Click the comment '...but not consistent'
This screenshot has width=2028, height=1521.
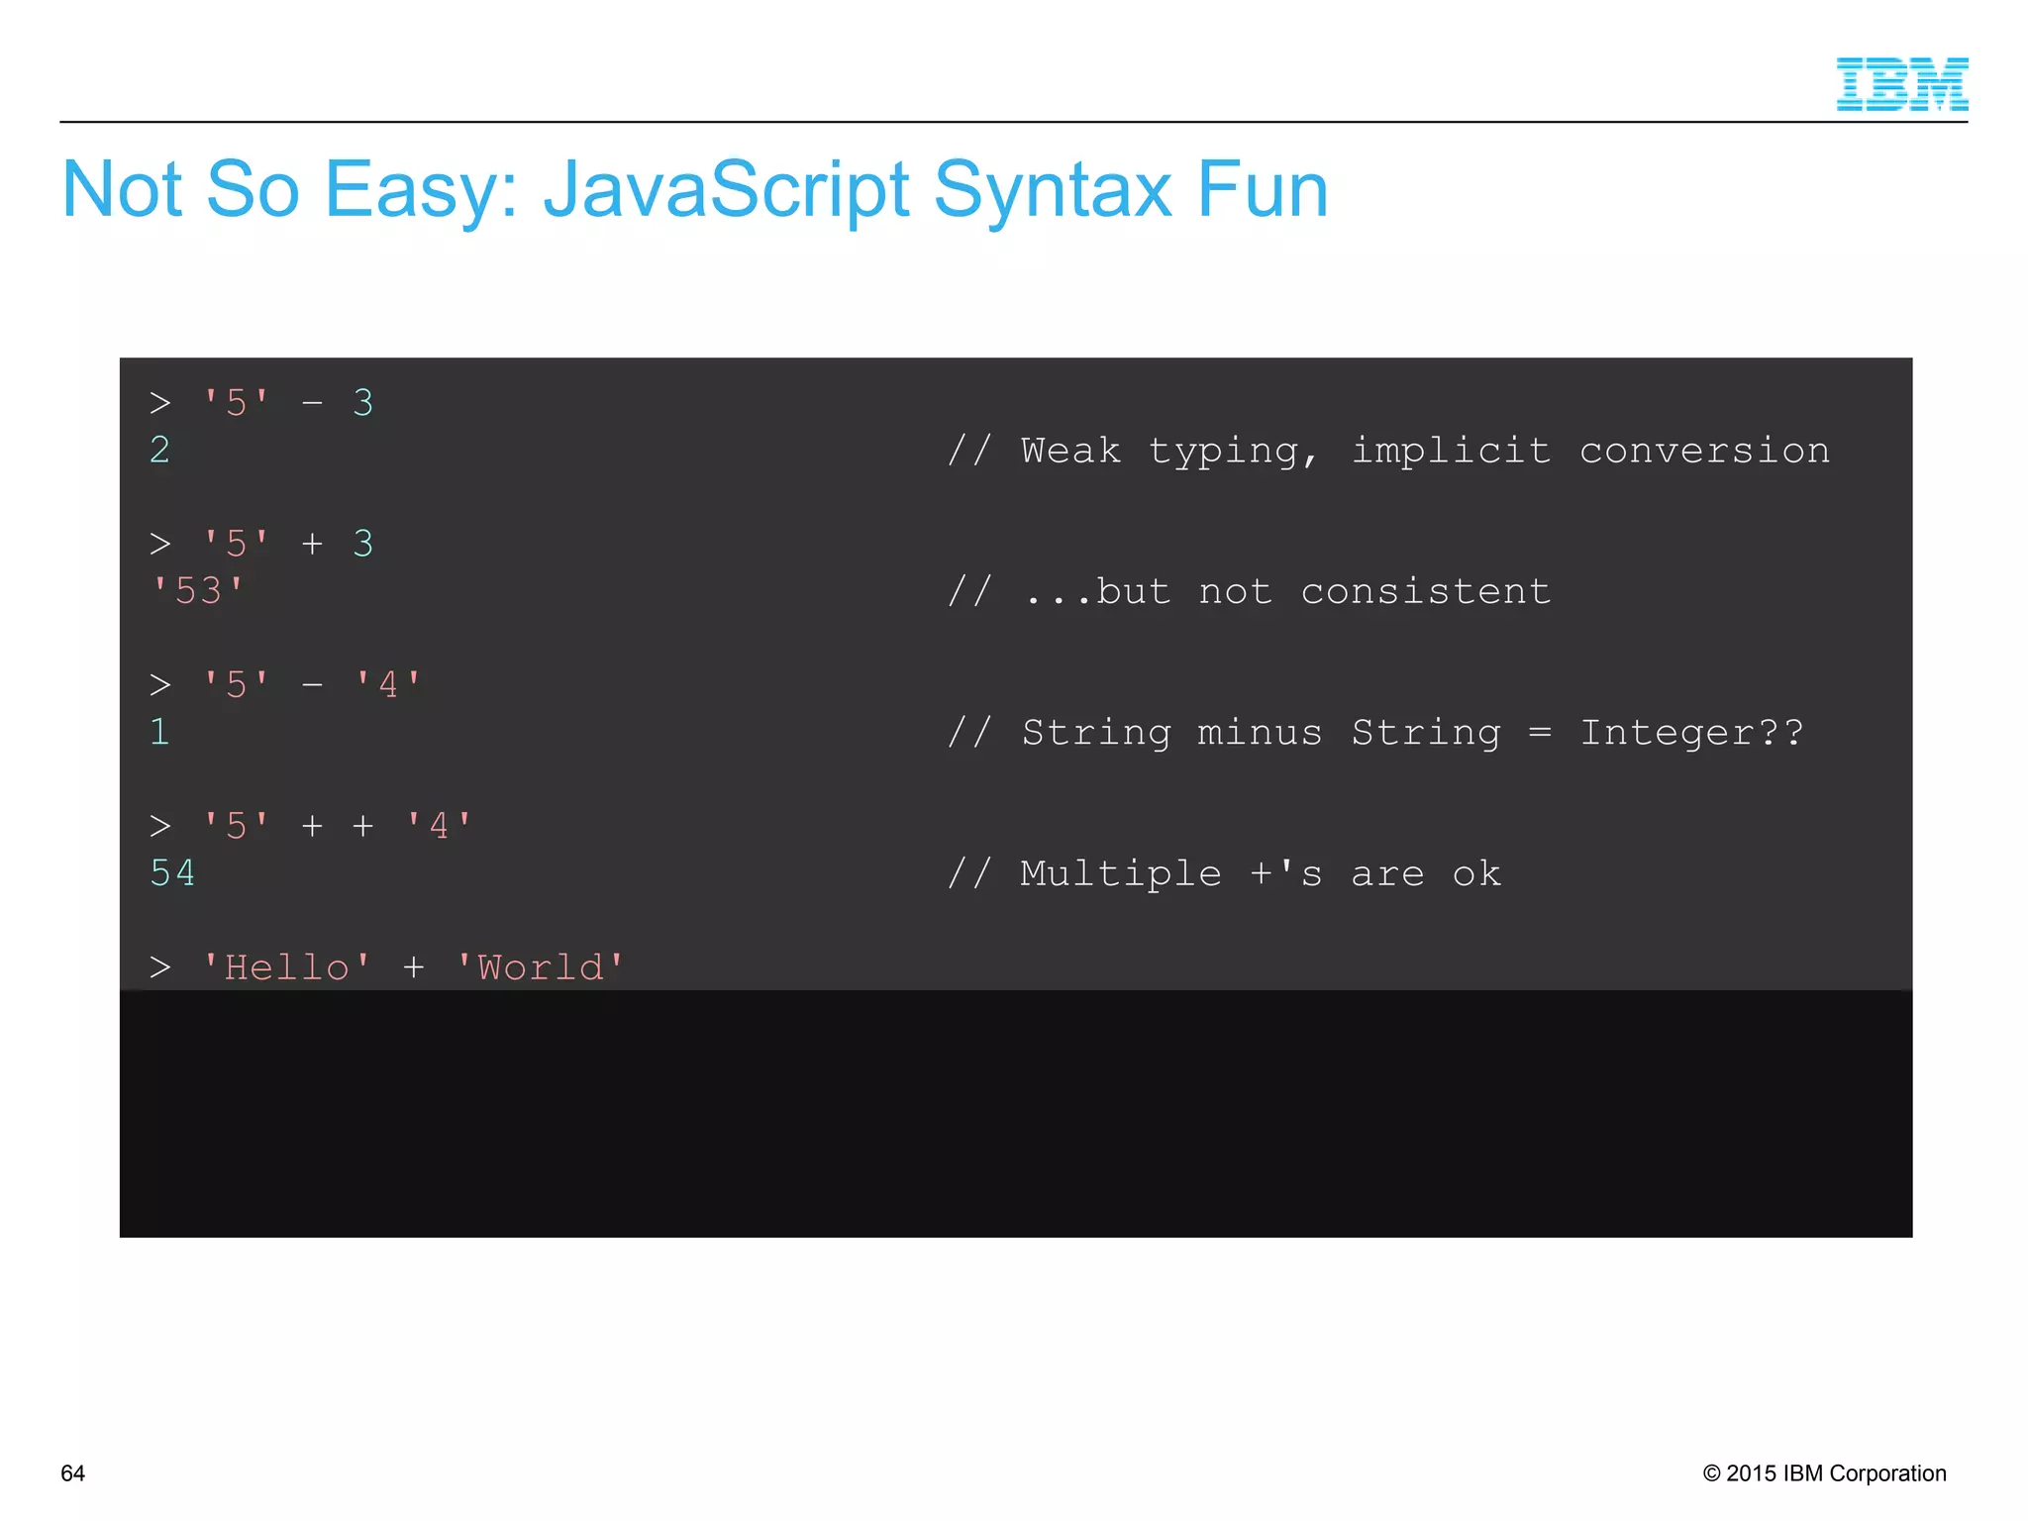pyautogui.click(x=1249, y=592)
